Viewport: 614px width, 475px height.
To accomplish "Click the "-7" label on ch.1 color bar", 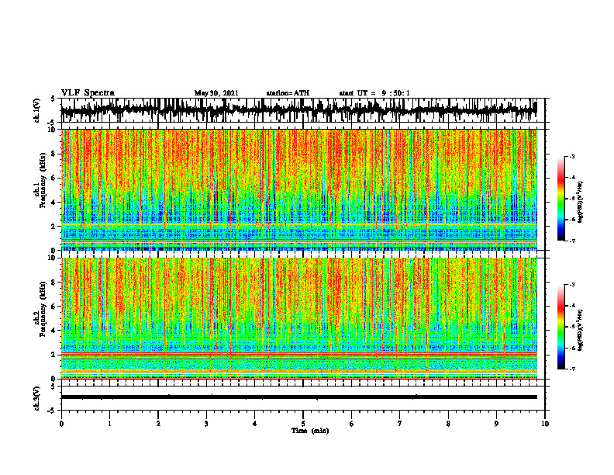I will tap(572, 241).
